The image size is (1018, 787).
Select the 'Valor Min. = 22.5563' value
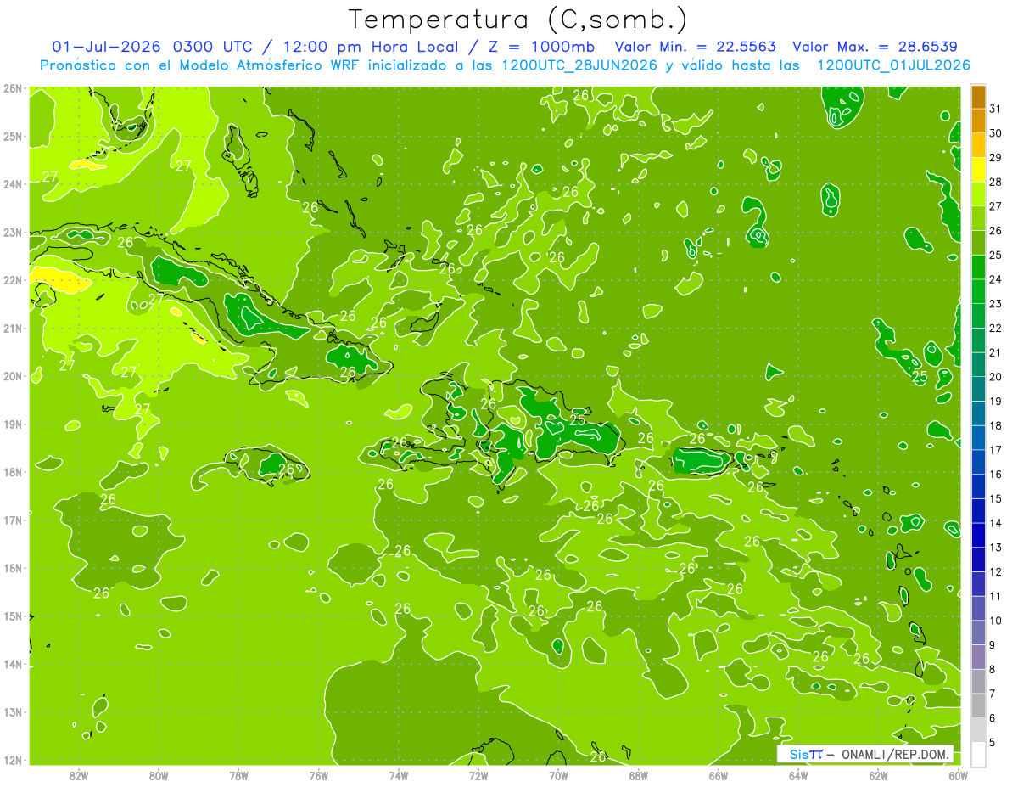click(x=696, y=46)
